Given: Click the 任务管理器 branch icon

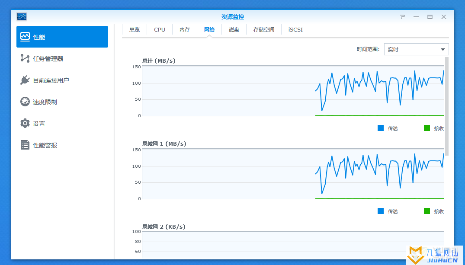Looking at the screenshot, I should coord(25,58).
